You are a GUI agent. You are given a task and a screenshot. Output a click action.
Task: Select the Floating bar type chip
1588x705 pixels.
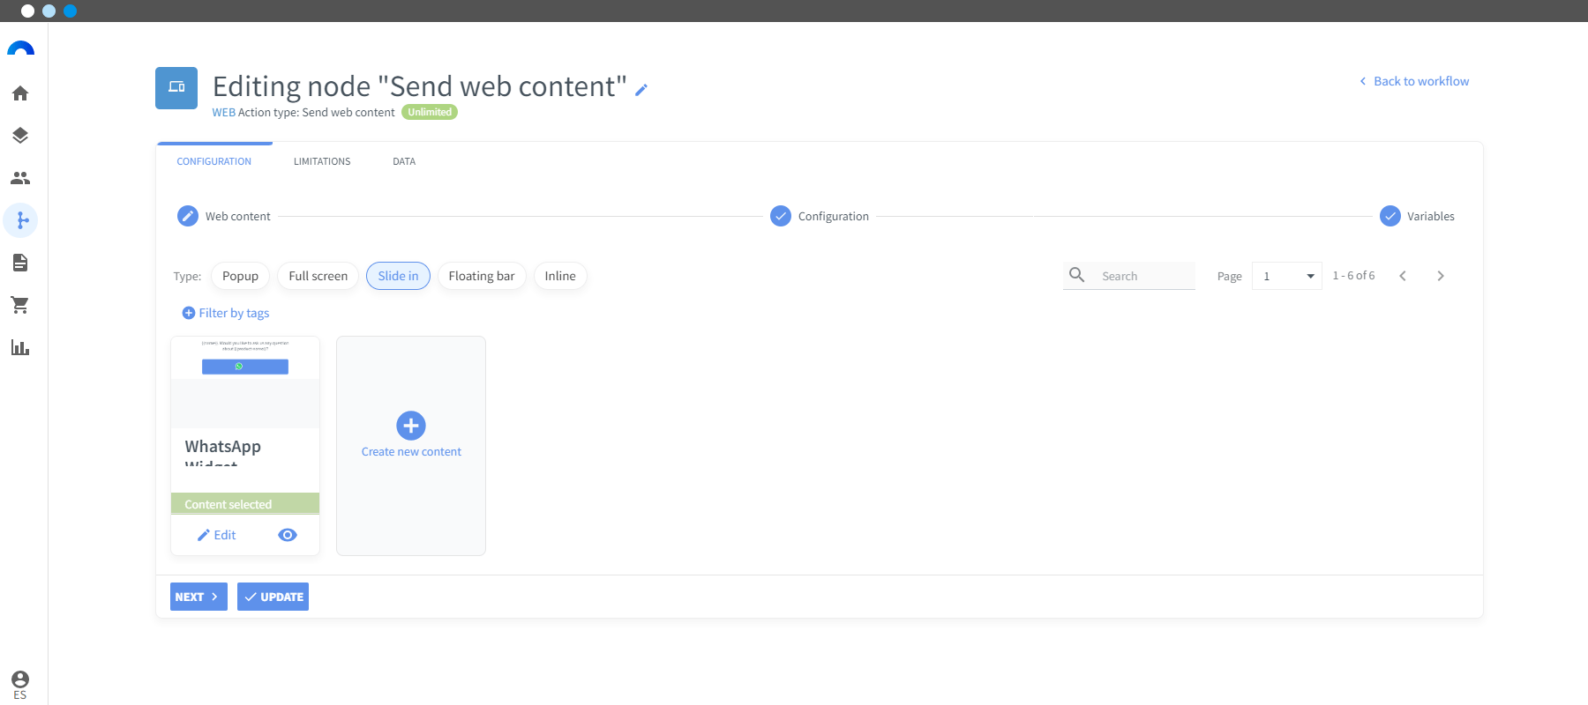482,276
